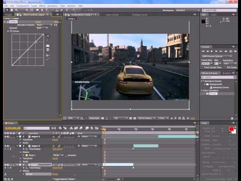
Task: Click the Toggle Switches / Modes button
Action: coord(64,179)
